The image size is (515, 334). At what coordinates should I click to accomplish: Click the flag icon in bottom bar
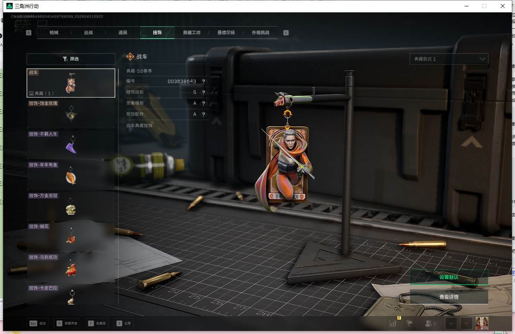click(x=409, y=323)
